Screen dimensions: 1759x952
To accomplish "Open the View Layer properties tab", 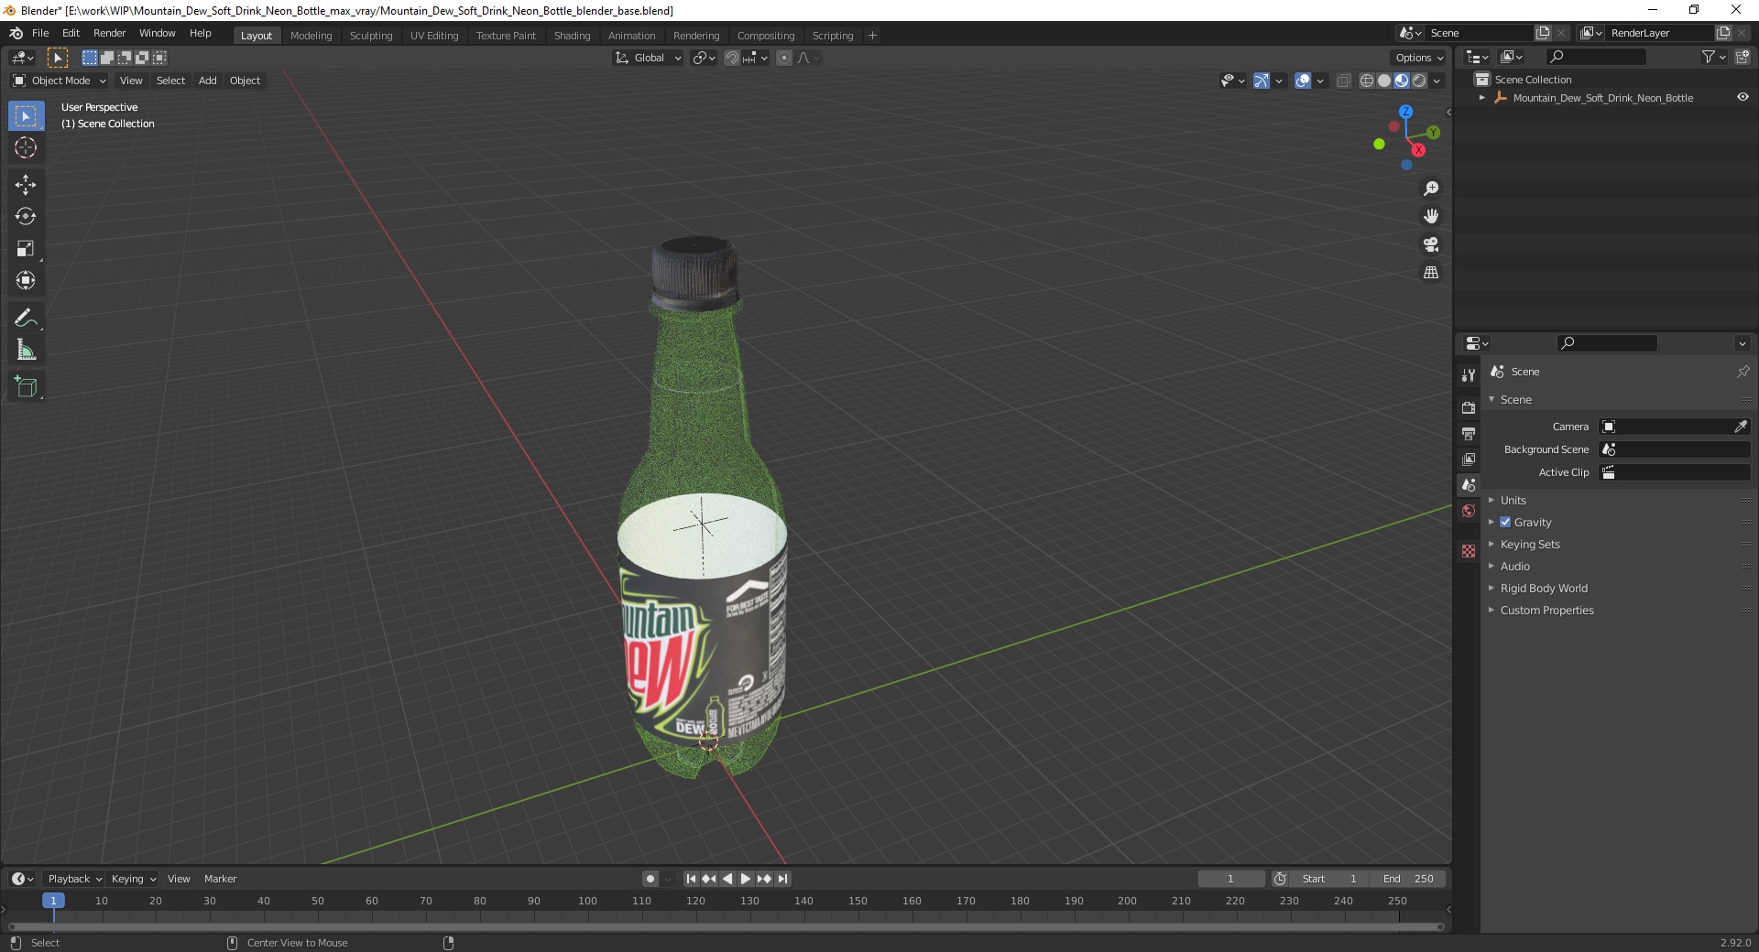I will point(1469,459).
